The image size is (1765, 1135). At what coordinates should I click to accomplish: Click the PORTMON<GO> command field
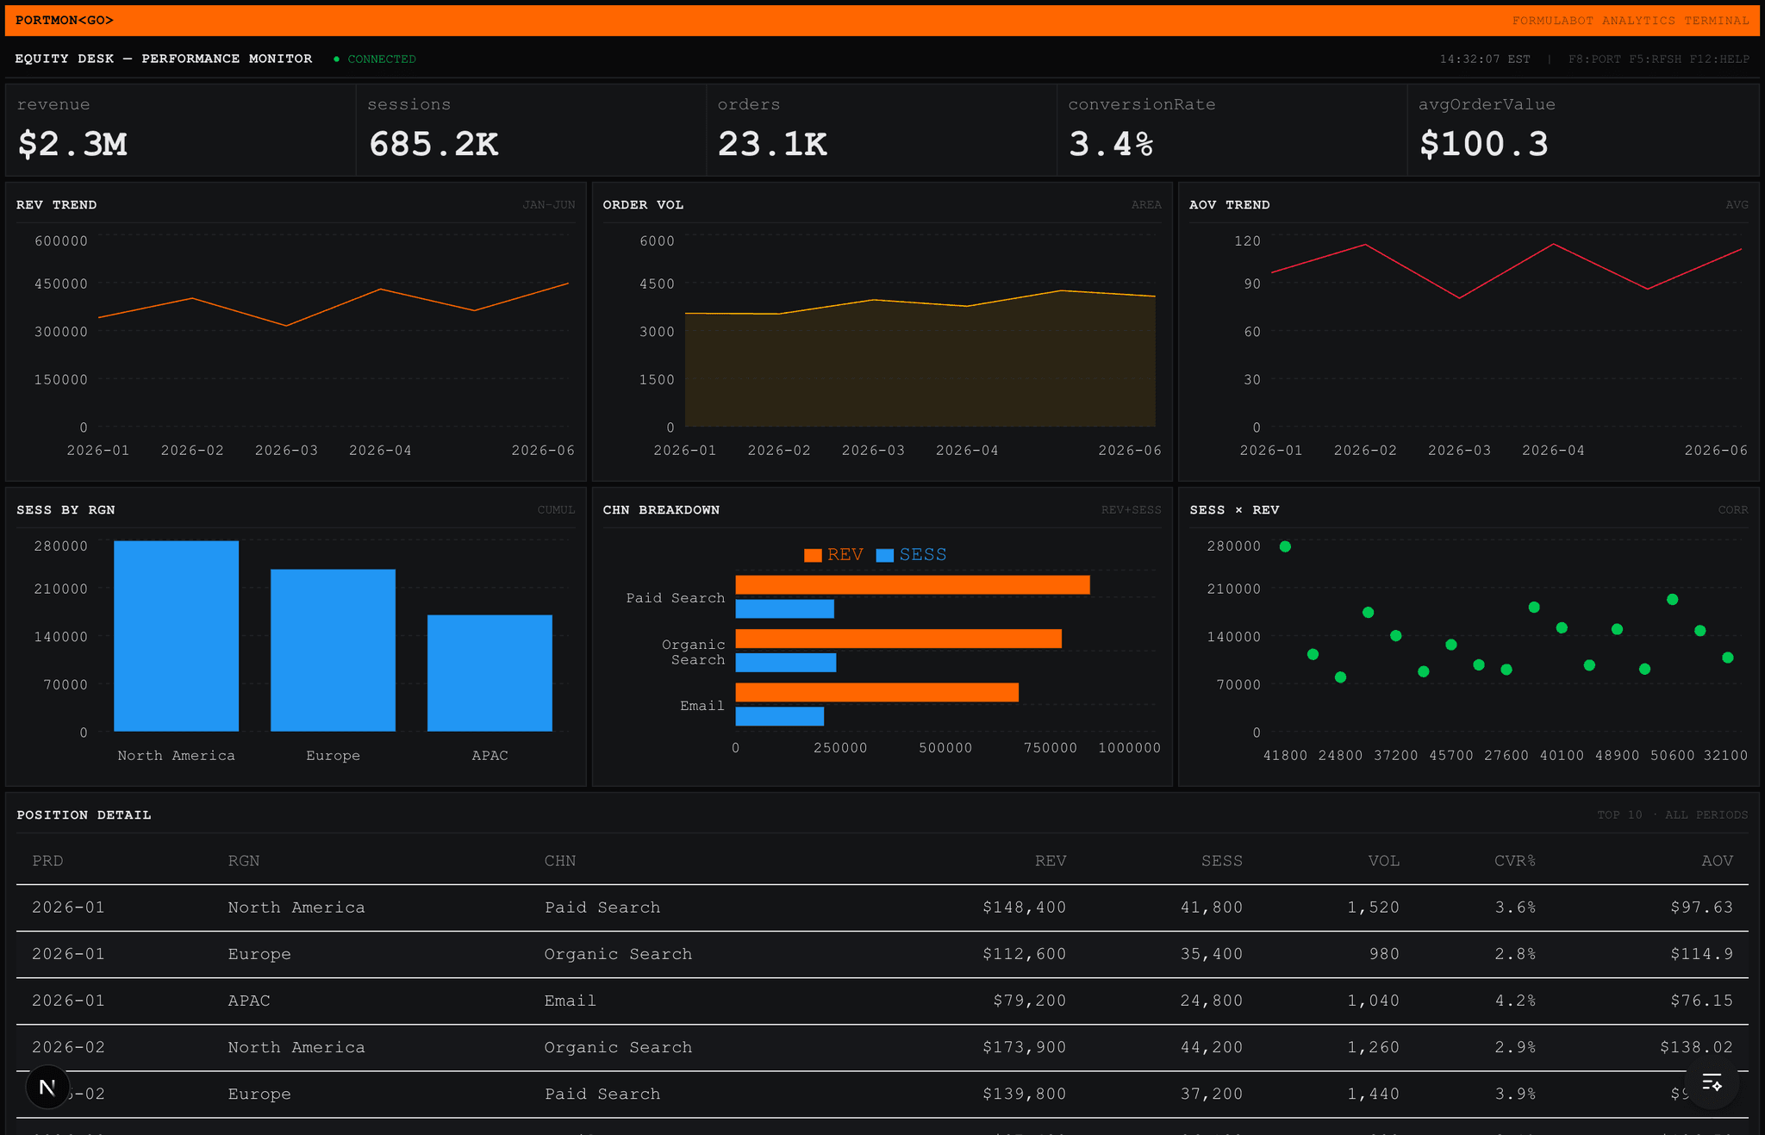pos(65,20)
